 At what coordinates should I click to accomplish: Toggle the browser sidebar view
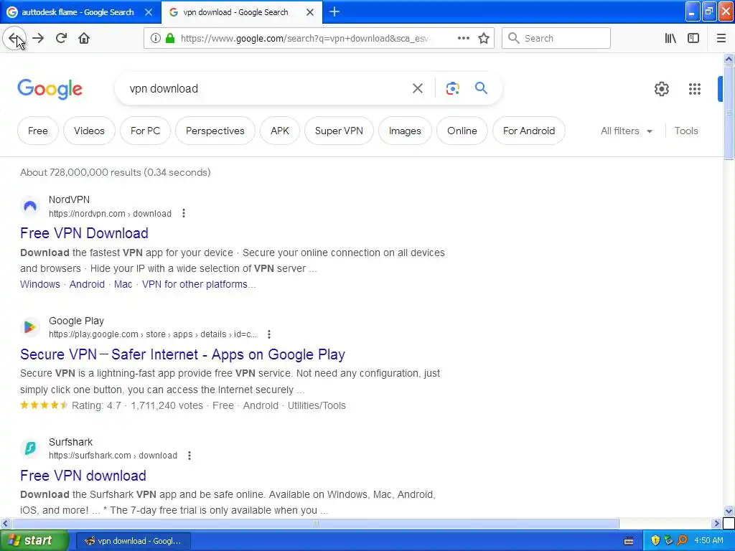(x=693, y=38)
